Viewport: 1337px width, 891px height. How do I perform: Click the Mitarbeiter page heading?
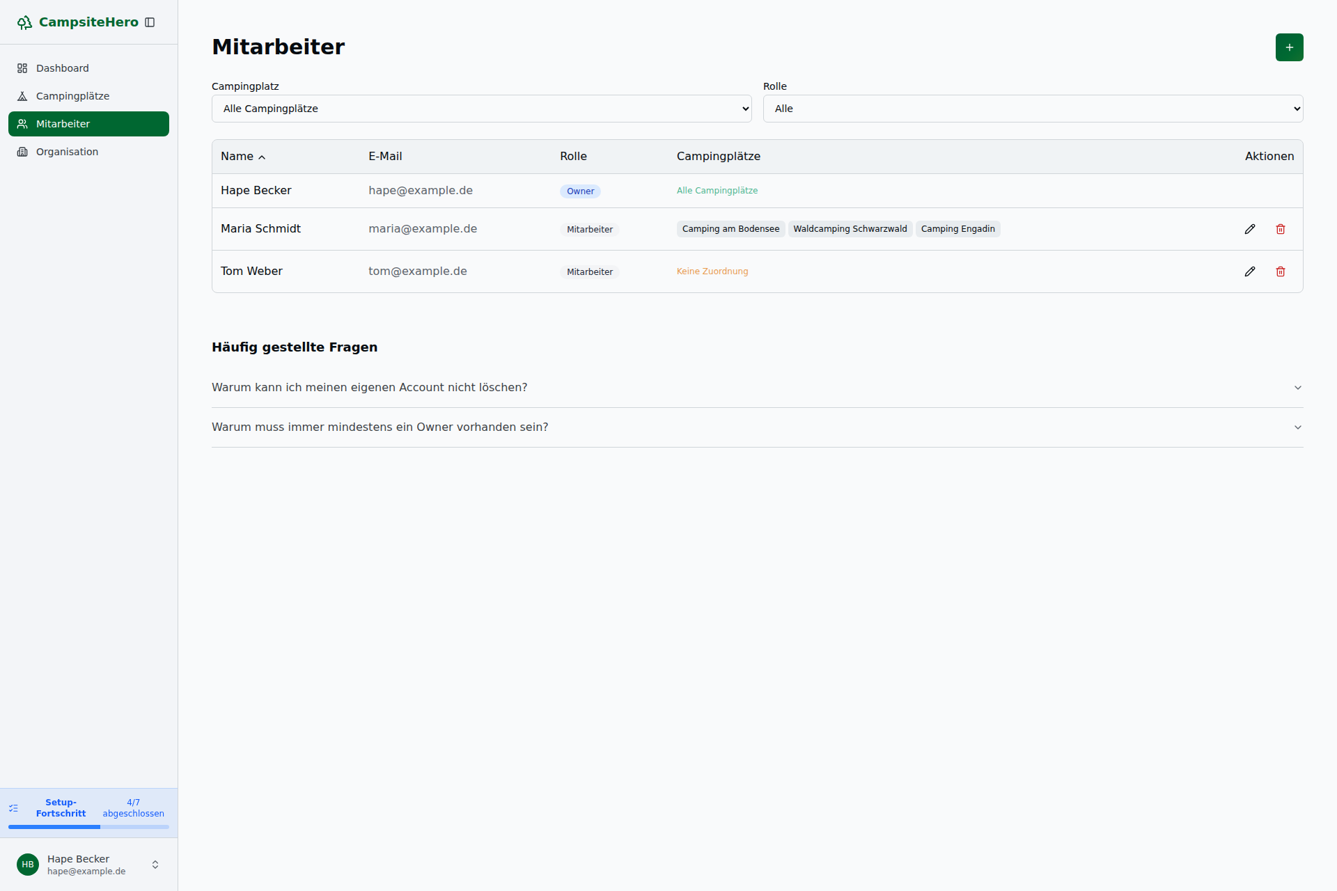pyautogui.click(x=278, y=47)
